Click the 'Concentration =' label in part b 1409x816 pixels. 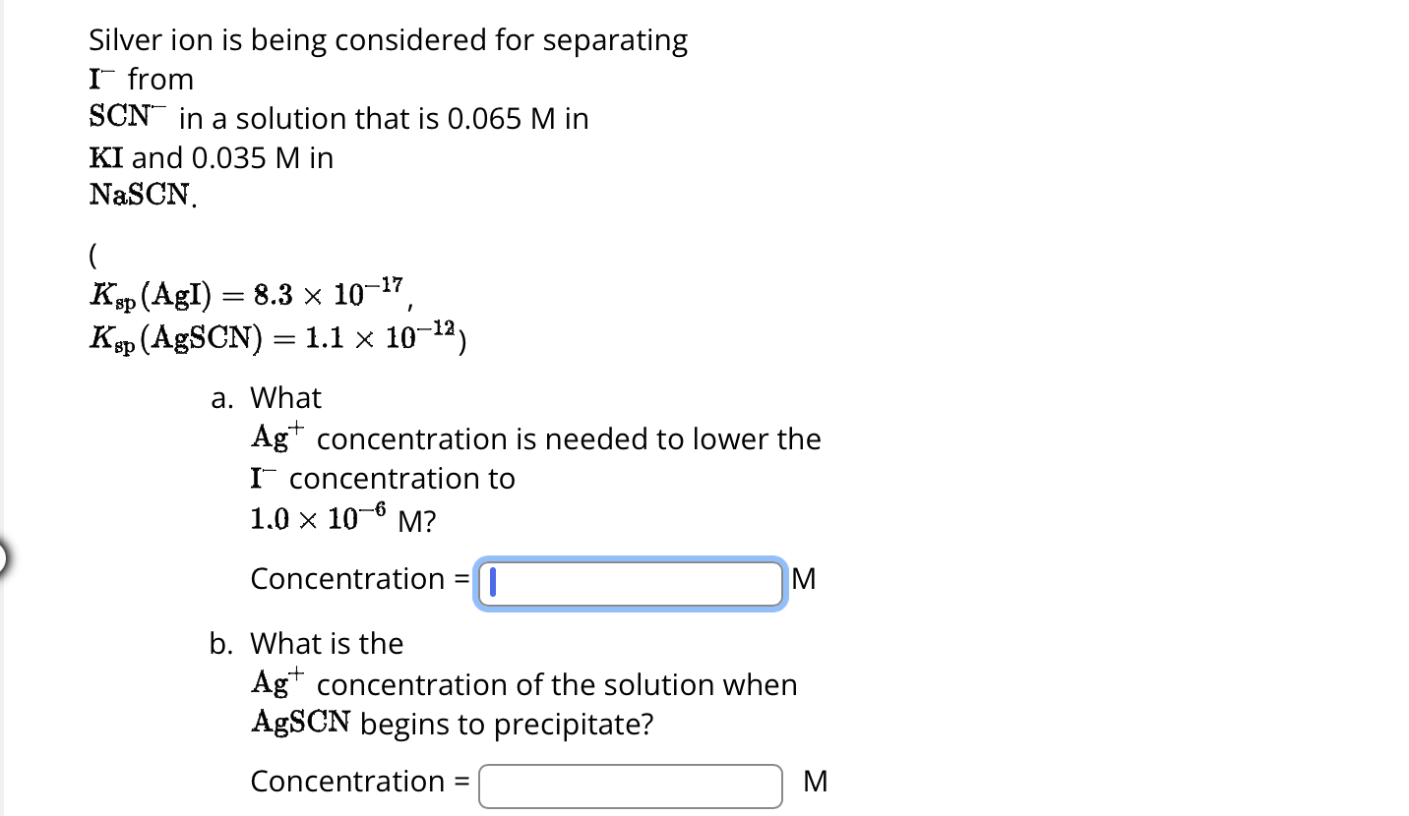[357, 781]
